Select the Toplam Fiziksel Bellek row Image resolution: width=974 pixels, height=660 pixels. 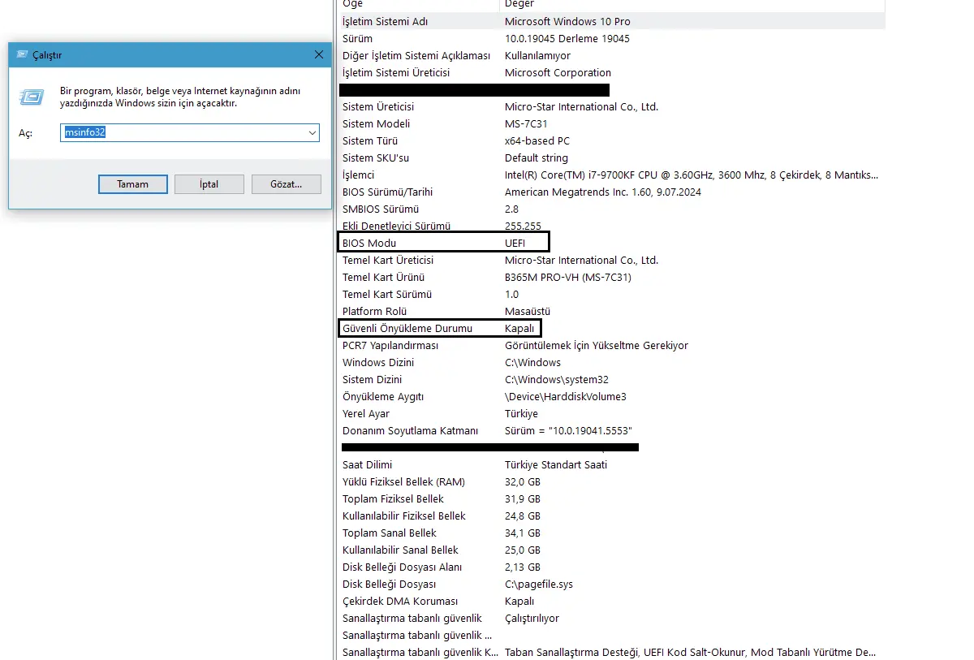(x=611, y=498)
